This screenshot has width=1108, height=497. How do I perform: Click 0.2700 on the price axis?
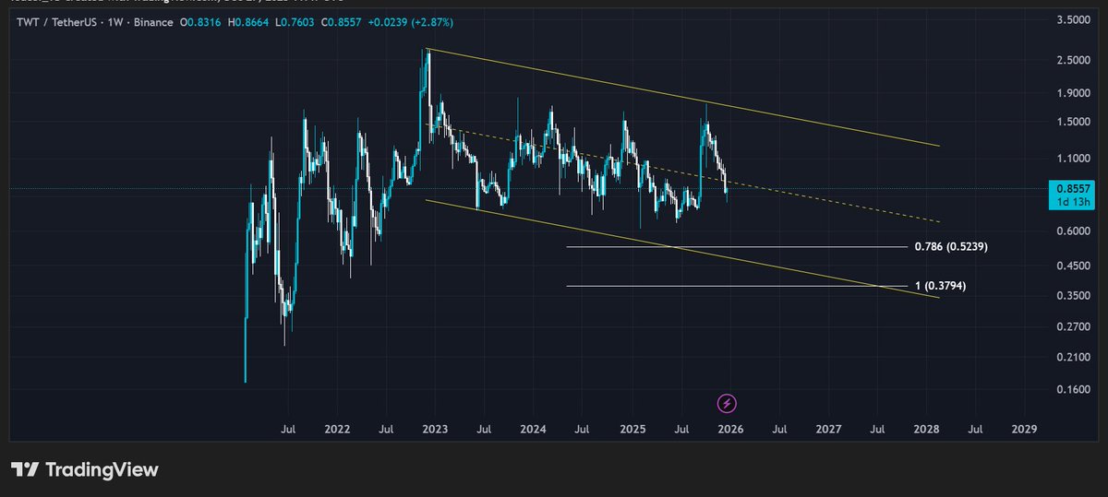tap(1072, 326)
